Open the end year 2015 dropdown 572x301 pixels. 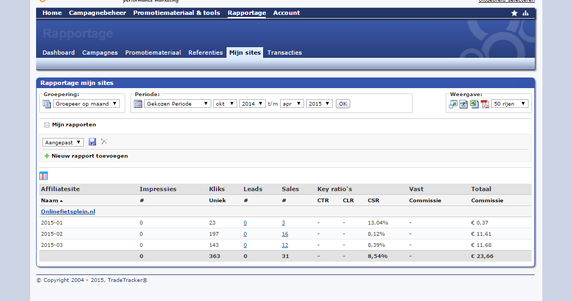point(319,104)
